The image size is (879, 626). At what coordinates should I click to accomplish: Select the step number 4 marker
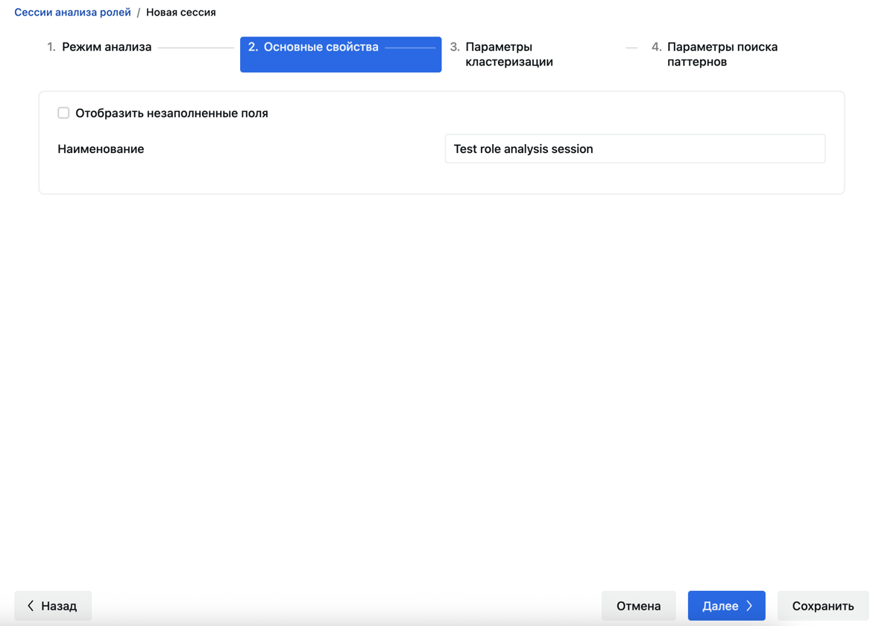[x=656, y=47]
